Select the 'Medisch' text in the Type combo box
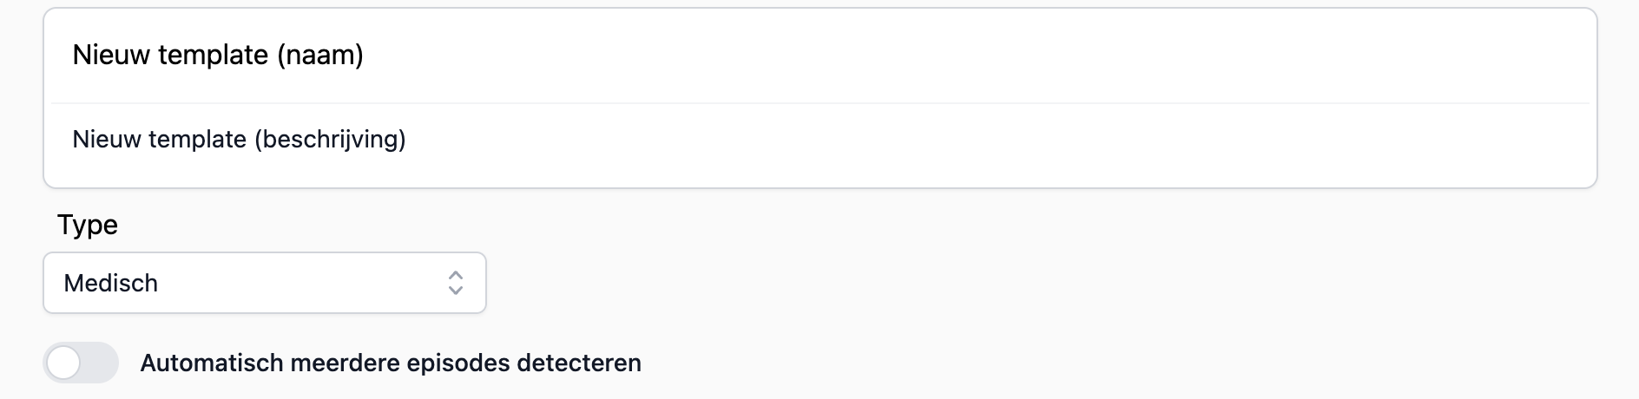Screen dimensions: 1639x399 (x=111, y=283)
